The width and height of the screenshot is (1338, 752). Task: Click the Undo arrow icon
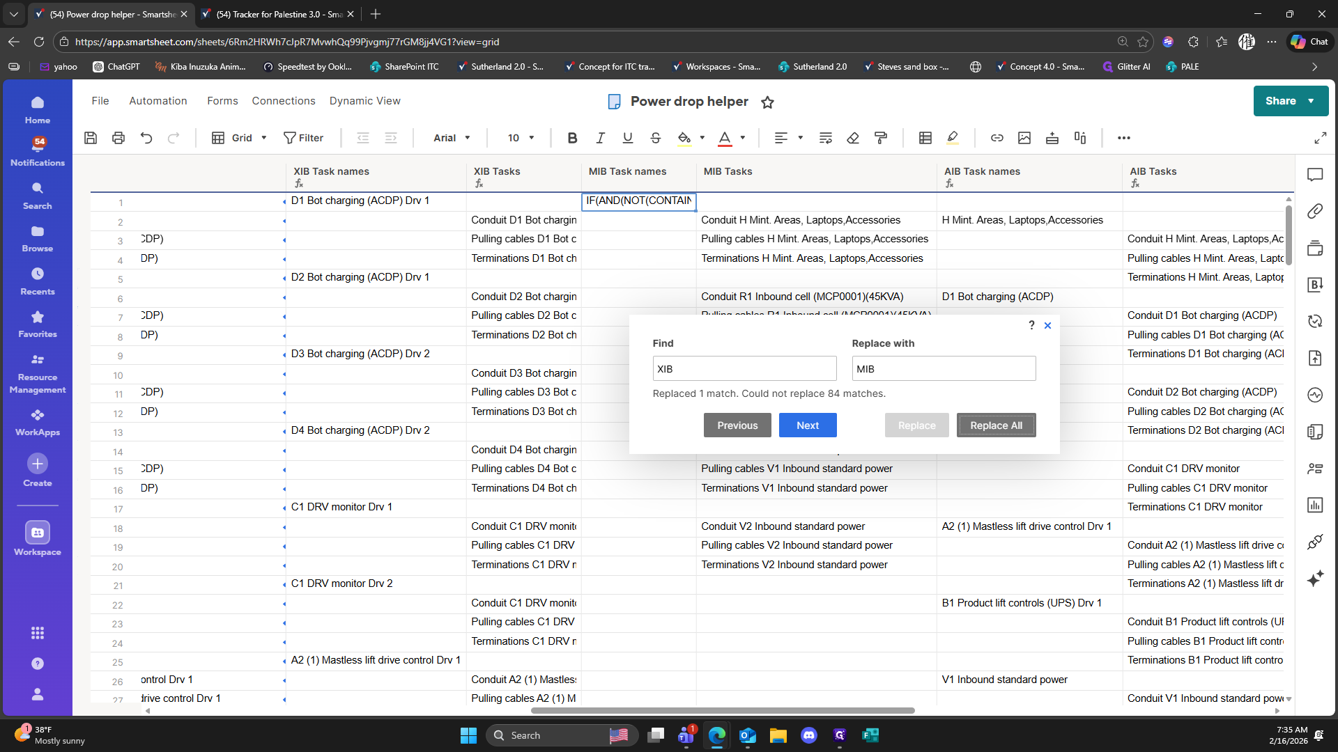tap(146, 138)
